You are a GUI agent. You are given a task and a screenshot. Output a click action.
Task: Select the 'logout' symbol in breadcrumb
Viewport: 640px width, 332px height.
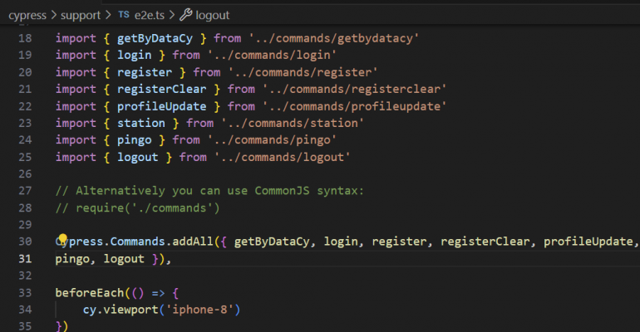(x=212, y=16)
